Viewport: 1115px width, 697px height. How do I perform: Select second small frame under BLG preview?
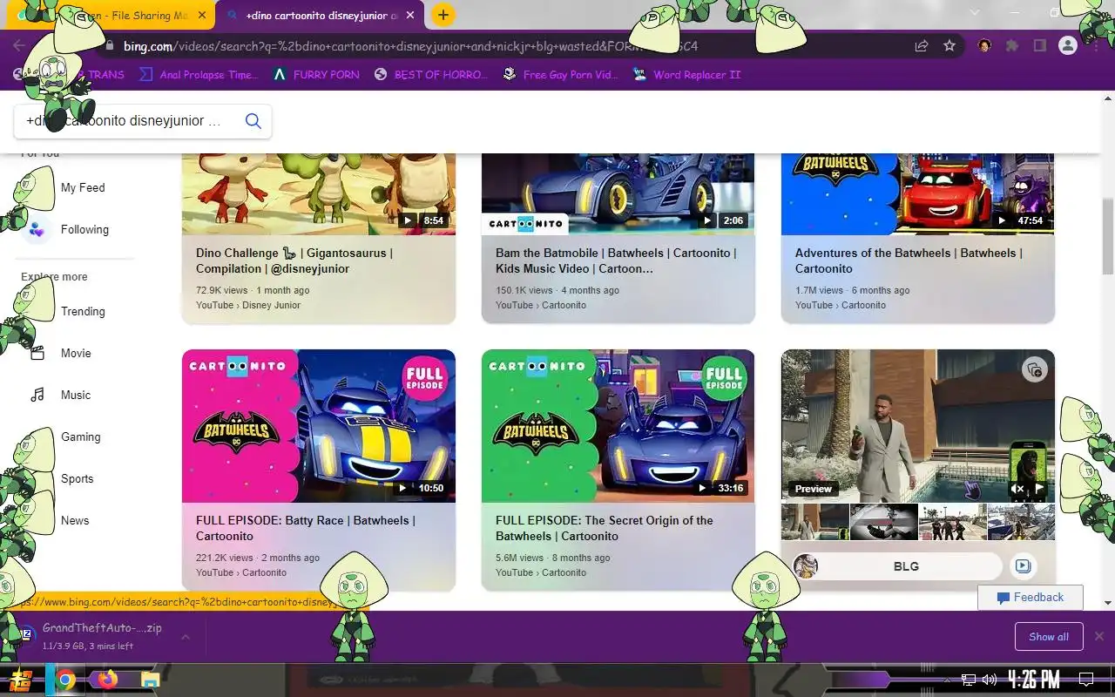[x=884, y=522]
